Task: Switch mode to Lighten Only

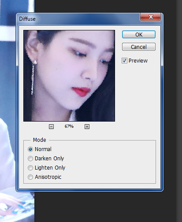Action: 30,168
